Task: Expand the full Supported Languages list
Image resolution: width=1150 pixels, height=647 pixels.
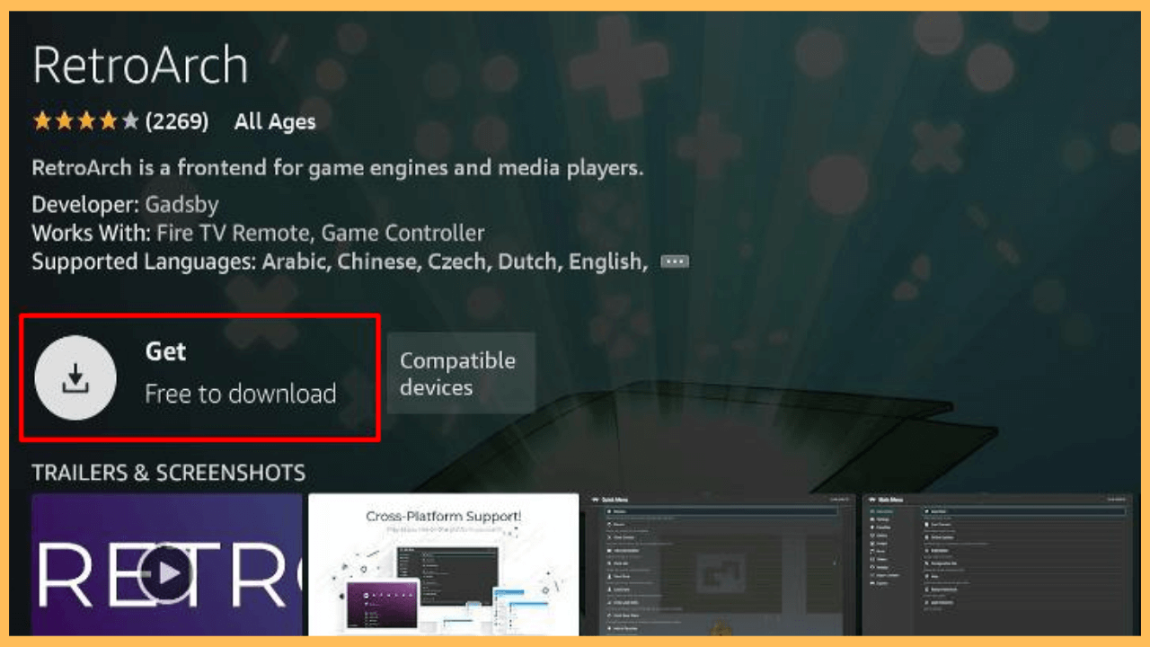Action: tap(674, 261)
